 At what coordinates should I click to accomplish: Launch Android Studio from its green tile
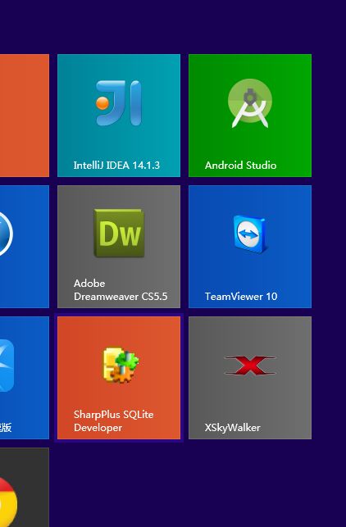coord(250,116)
